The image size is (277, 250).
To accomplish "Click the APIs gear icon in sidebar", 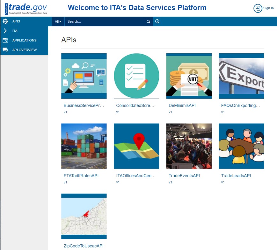I will 5,21.
